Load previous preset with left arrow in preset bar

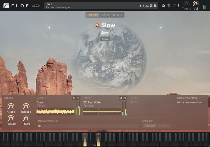(140, 6)
